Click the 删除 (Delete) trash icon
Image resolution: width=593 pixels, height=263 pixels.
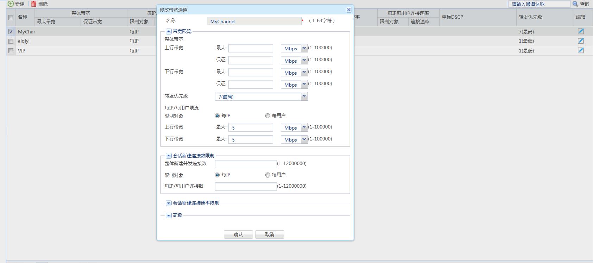33,4
